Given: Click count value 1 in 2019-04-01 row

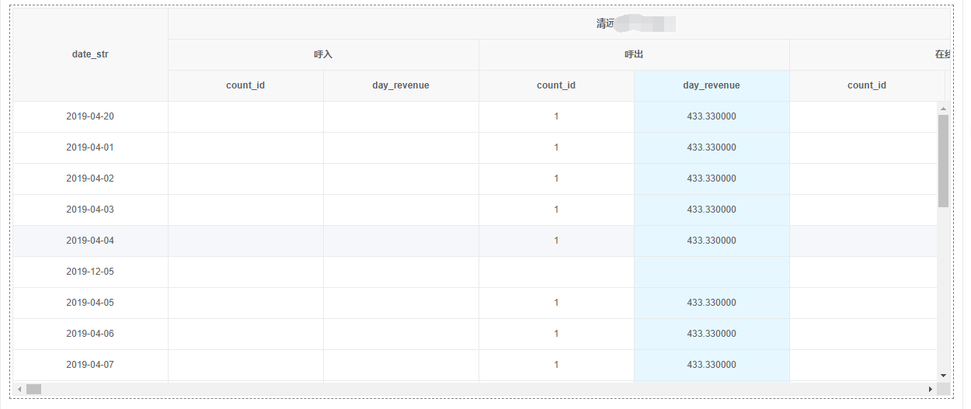Looking at the screenshot, I should coord(556,147).
